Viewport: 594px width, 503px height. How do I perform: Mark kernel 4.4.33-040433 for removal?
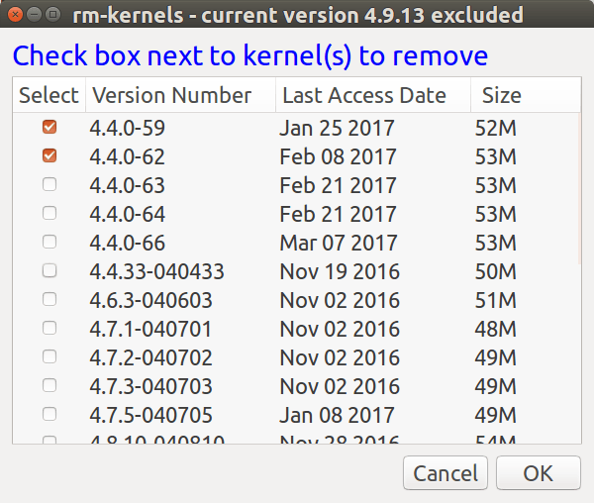(x=49, y=271)
